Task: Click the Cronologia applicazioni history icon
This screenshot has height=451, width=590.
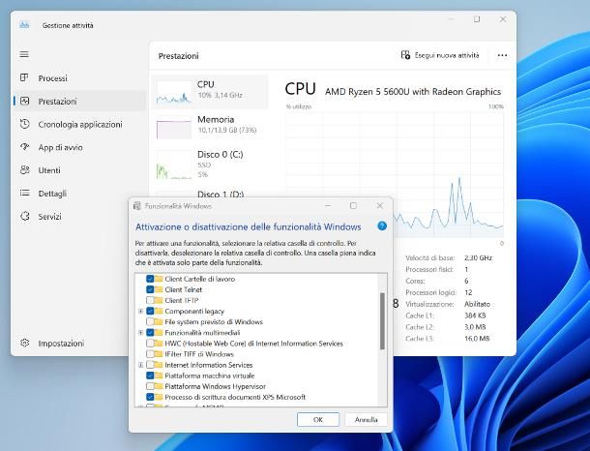Action: point(24,124)
